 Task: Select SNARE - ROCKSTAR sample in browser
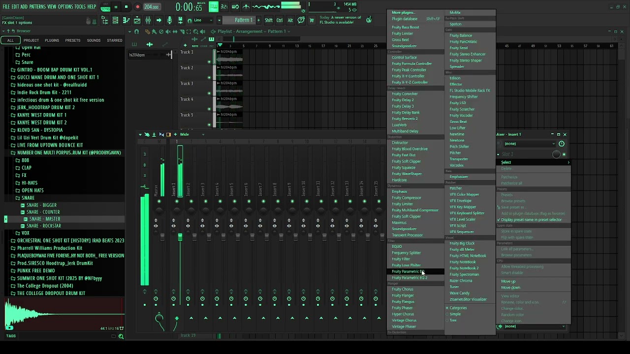(44, 226)
